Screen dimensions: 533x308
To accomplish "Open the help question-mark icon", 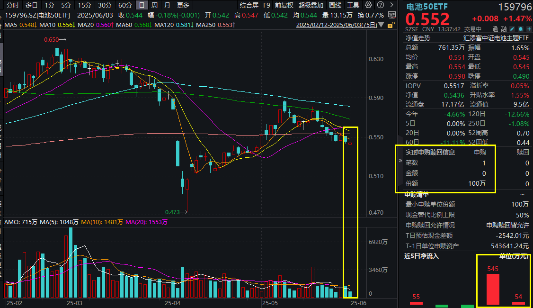I will click(380, 5).
